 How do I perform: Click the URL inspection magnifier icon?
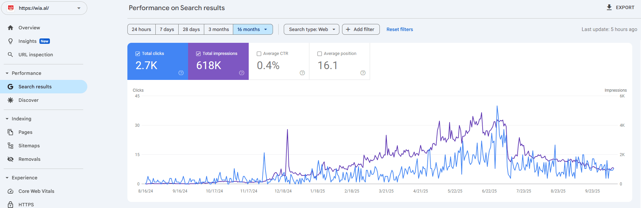coord(10,55)
